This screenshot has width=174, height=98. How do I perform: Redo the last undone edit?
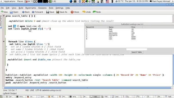tap(97, 12)
